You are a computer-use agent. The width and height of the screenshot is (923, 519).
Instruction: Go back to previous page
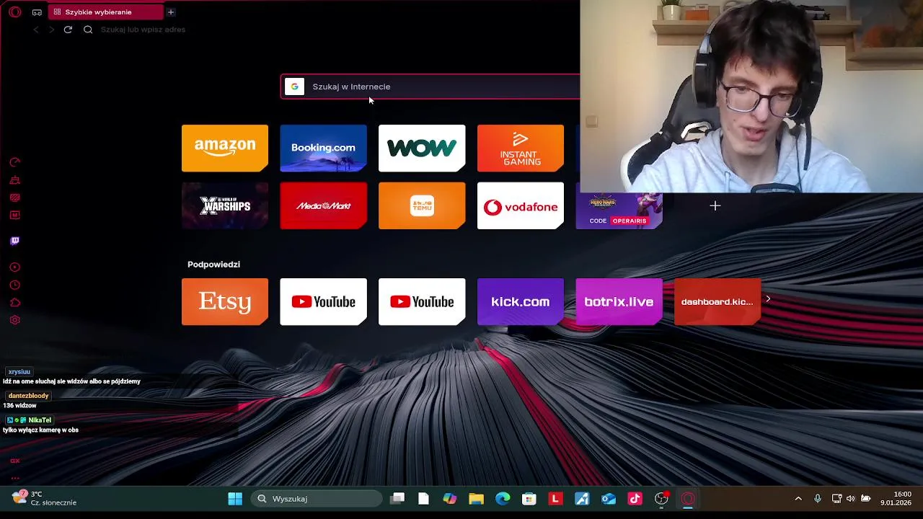(36, 30)
